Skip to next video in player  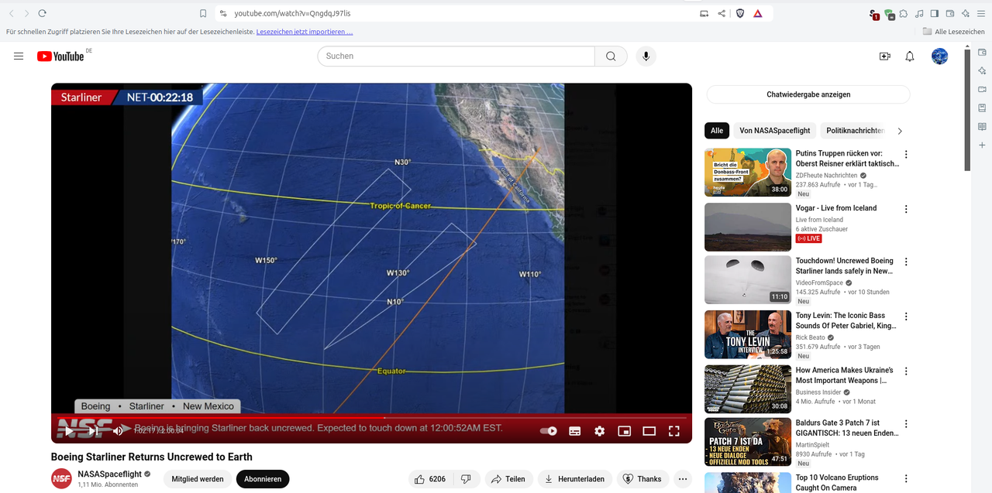coord(93,431)
